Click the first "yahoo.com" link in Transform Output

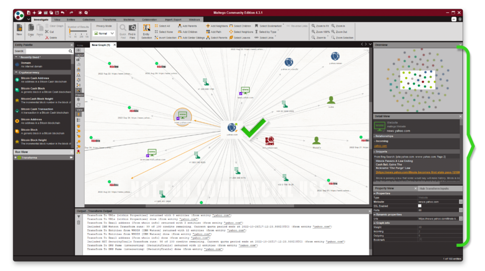222,215
